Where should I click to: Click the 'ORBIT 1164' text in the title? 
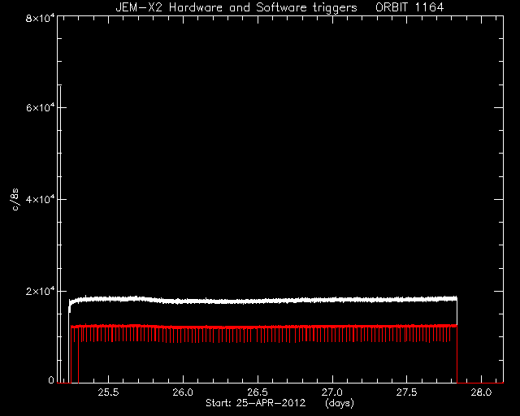point(409,7)
